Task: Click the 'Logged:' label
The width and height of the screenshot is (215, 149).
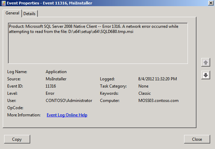Action: point(107,79)
